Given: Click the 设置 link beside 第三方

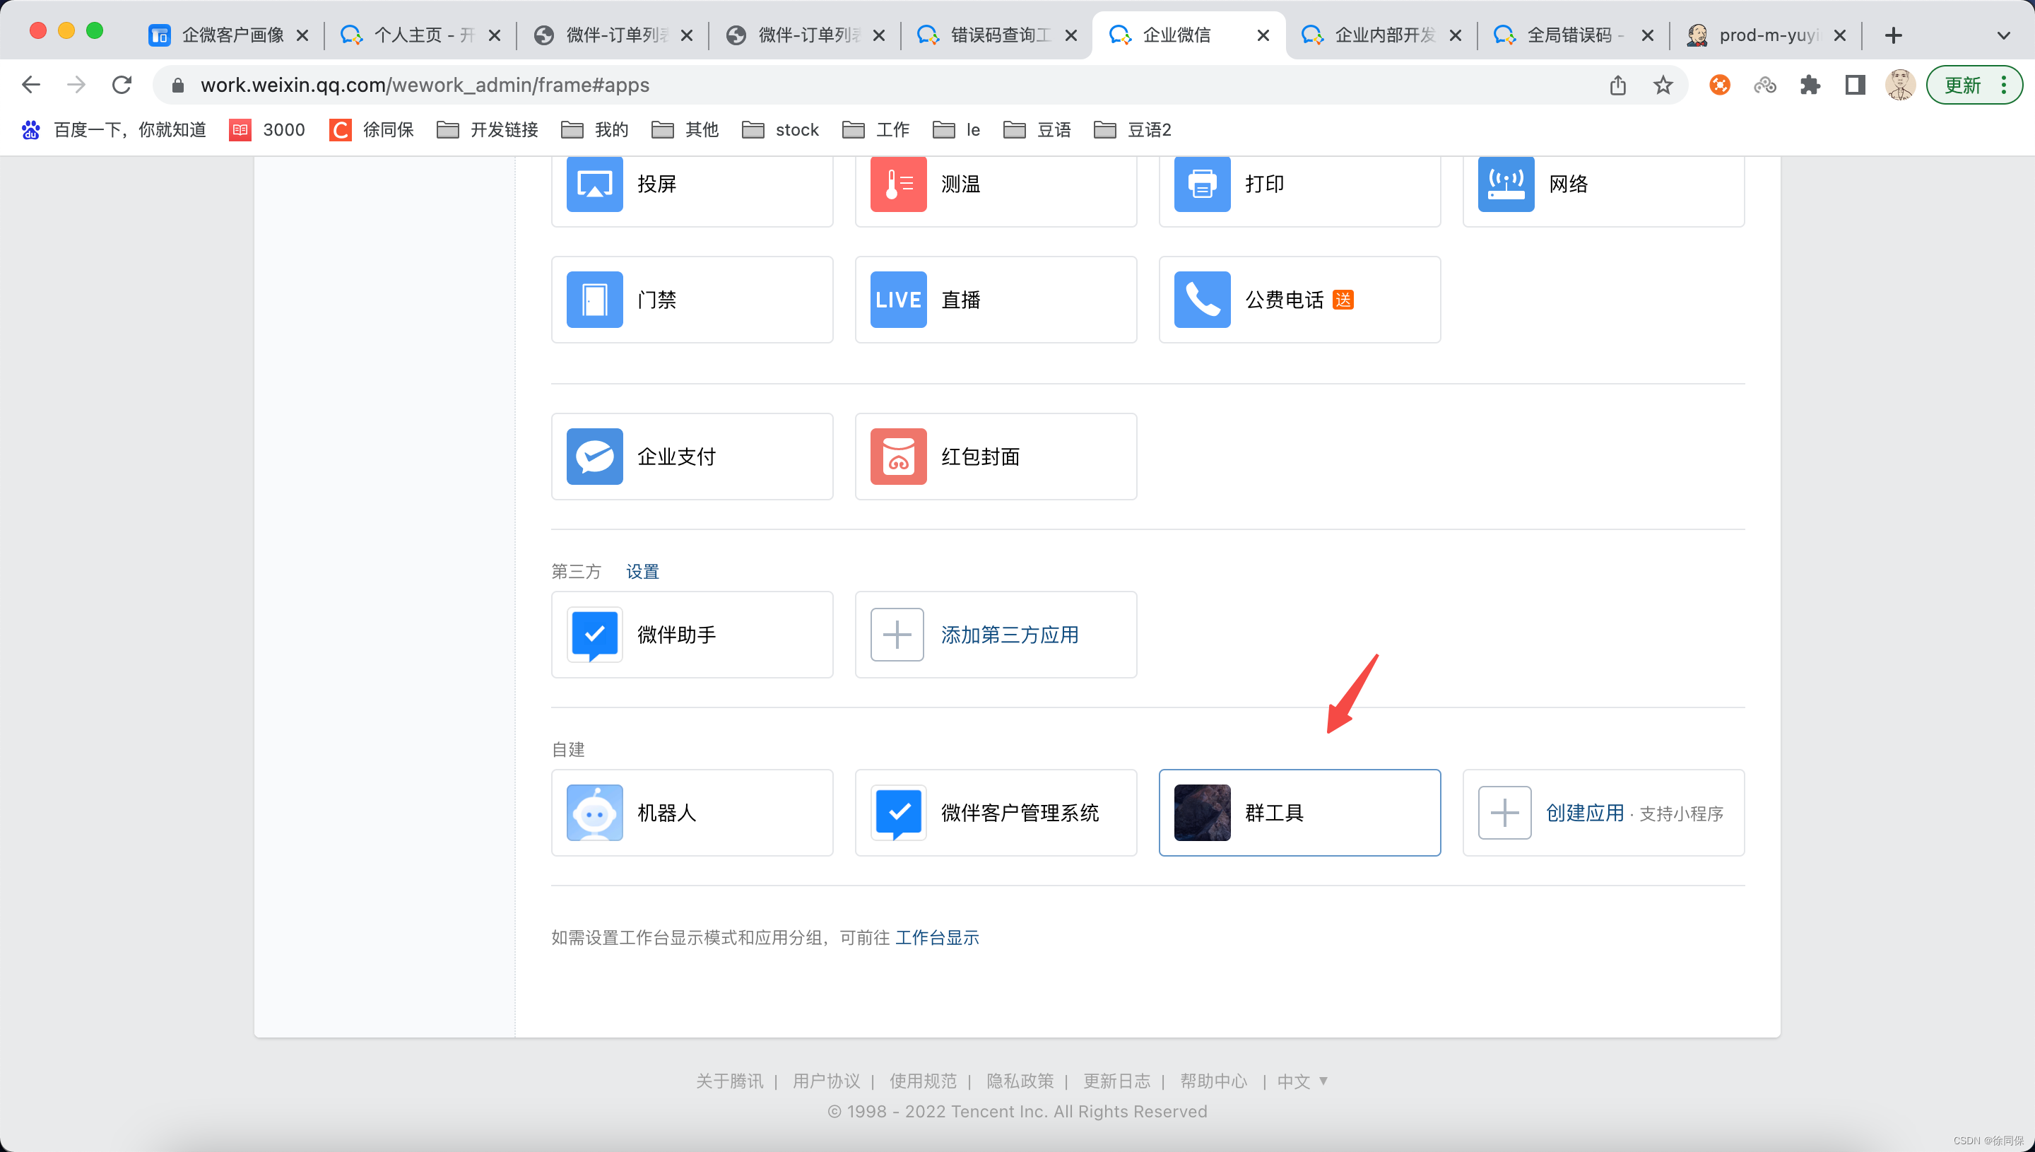Looking at the screenshot, I should click(x=642, y=571).
